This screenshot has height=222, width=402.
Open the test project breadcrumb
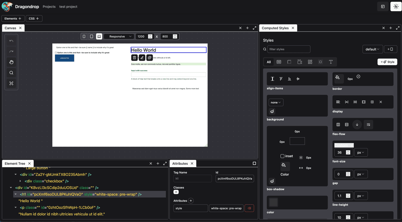coord(68,7)
